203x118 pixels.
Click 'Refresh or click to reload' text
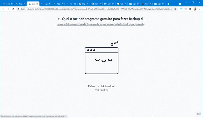click(101, 86)
